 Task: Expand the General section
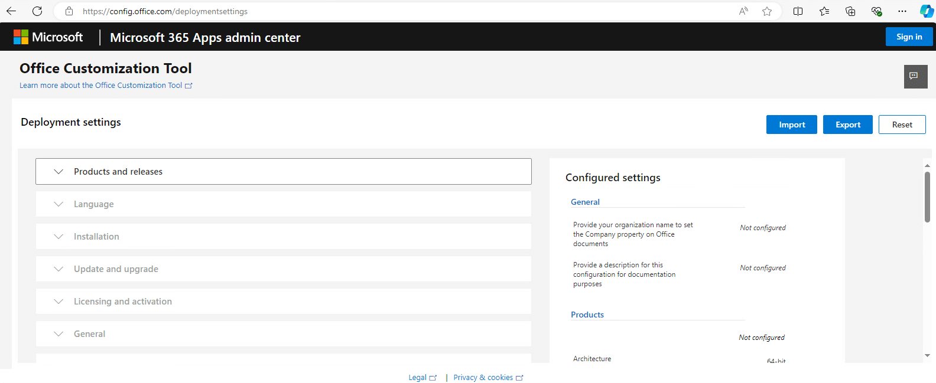click(284, 334)
